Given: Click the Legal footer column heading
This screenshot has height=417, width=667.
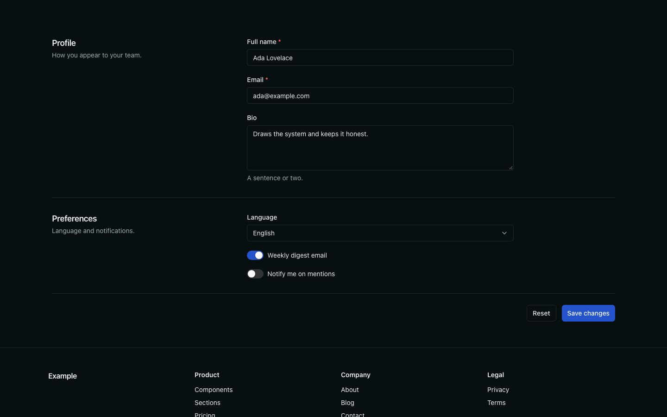Looking at the screenshot, I should (x=496, y=375).
